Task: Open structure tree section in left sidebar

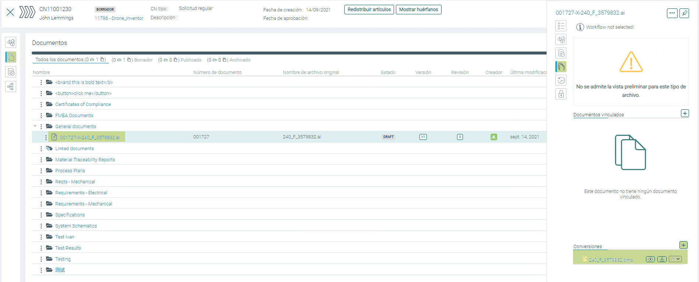Action: pos(11,87)
